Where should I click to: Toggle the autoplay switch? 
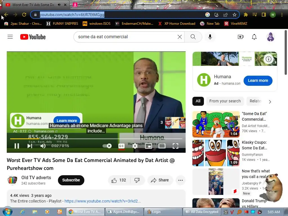[x=107, y=146]
